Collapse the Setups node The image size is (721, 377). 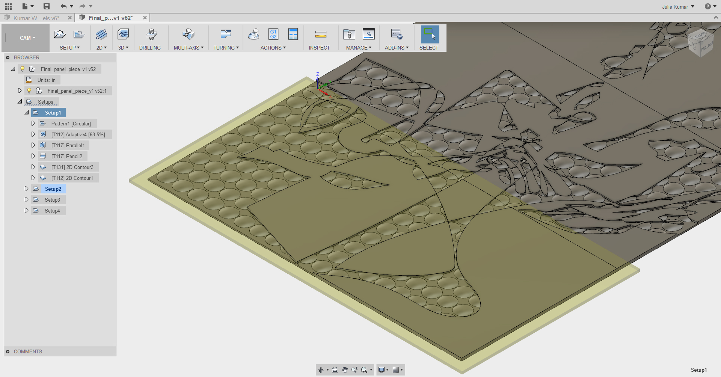coord(20,102)
